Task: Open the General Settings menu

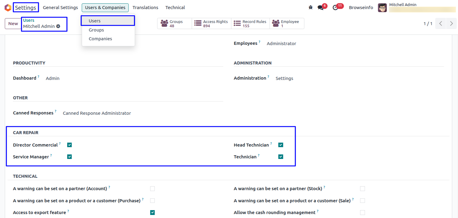Action: point(60,8)
